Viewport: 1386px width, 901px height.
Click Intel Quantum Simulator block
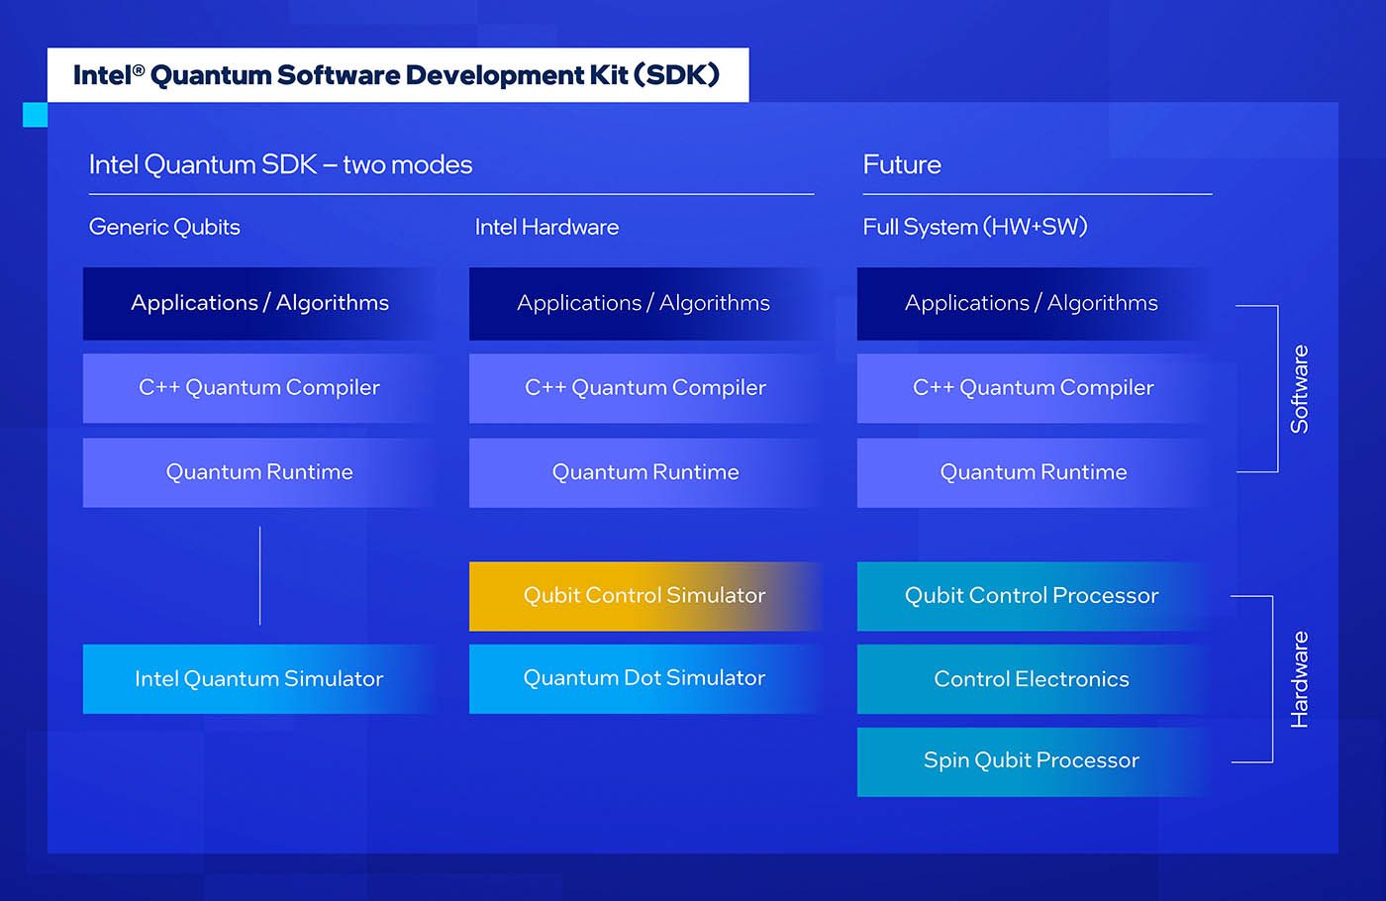click(259, 679)
